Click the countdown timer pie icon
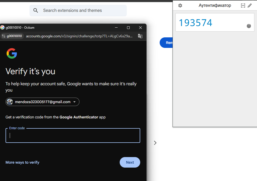The height and width of the screenshot is (181, 257). coord(249,26)
